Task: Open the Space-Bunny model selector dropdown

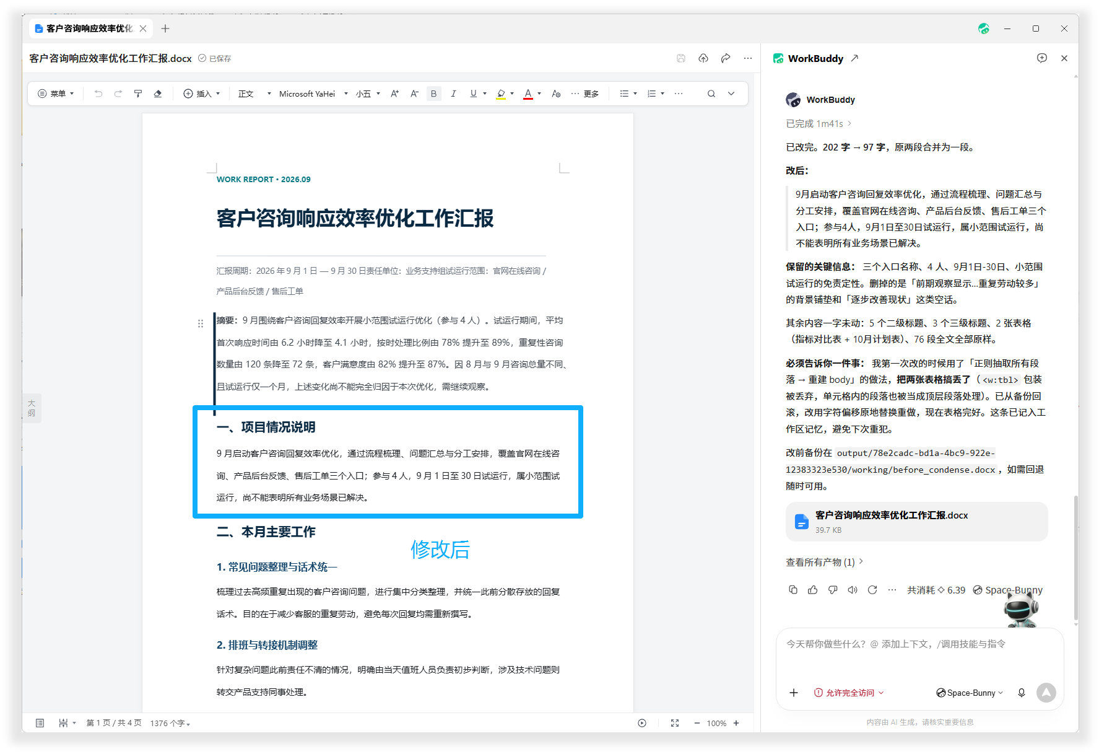Action: click(x=970, y=693)
